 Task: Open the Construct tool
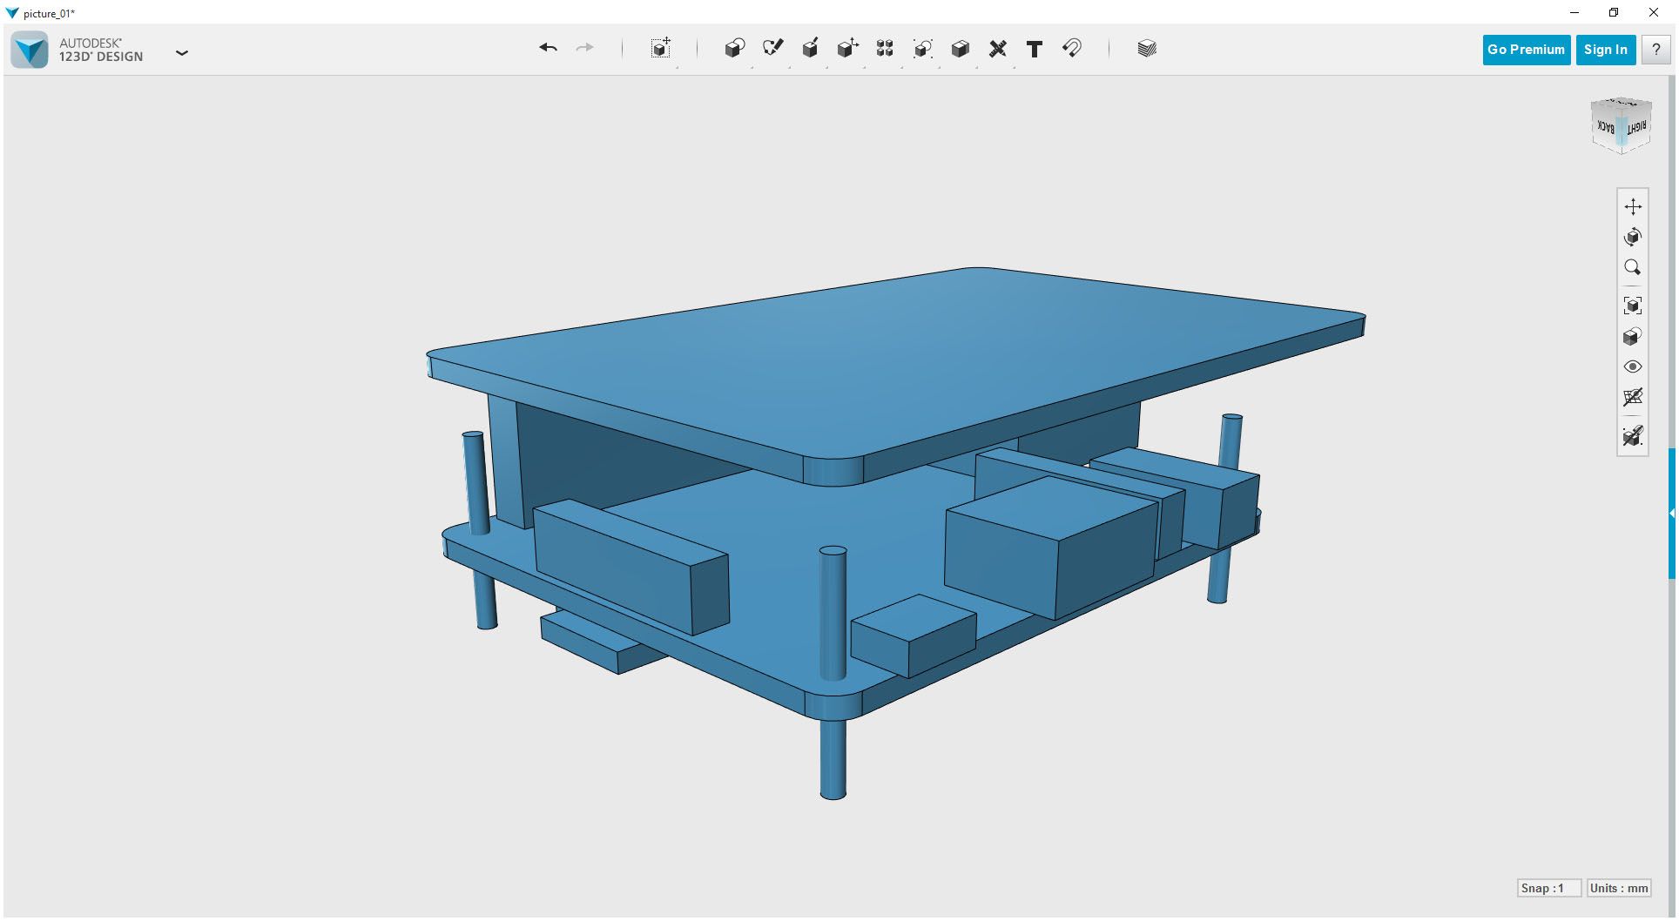810,49
